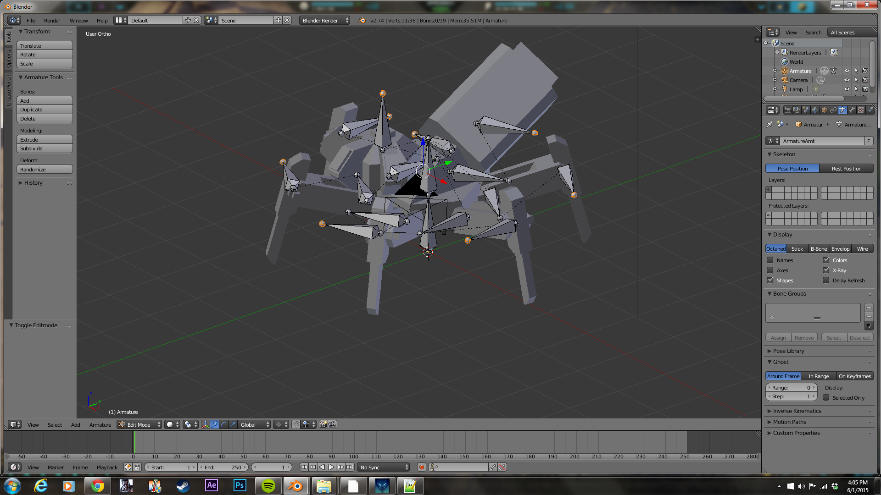Open the Render Layers properties tab
881x495 pixels.
797,110
